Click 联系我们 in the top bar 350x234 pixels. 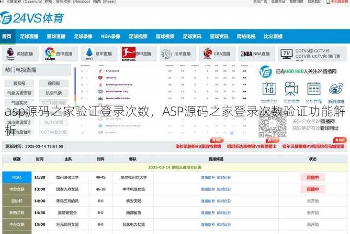pyautogui.click(x=315, y=1)
